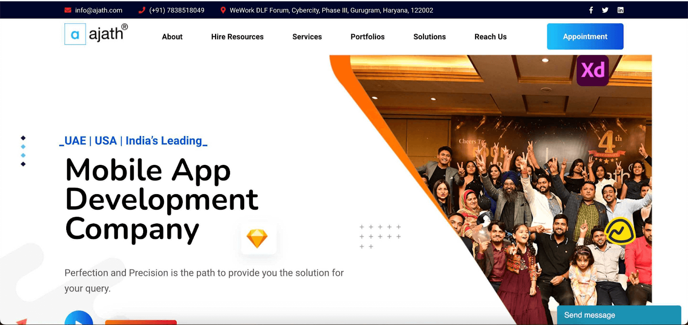Screen dimensions: 688x325
Task: Click the info@ajath.com email link
Action: tap(98, 10)
